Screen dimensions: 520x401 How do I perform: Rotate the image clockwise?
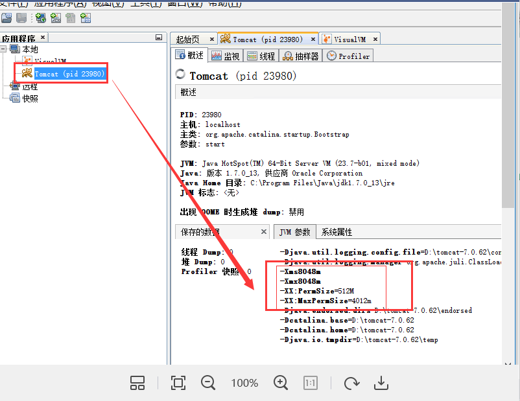coord(351,383)
